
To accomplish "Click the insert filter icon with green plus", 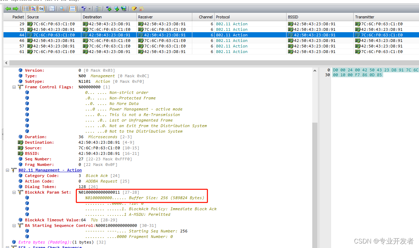I will point(108,9).
